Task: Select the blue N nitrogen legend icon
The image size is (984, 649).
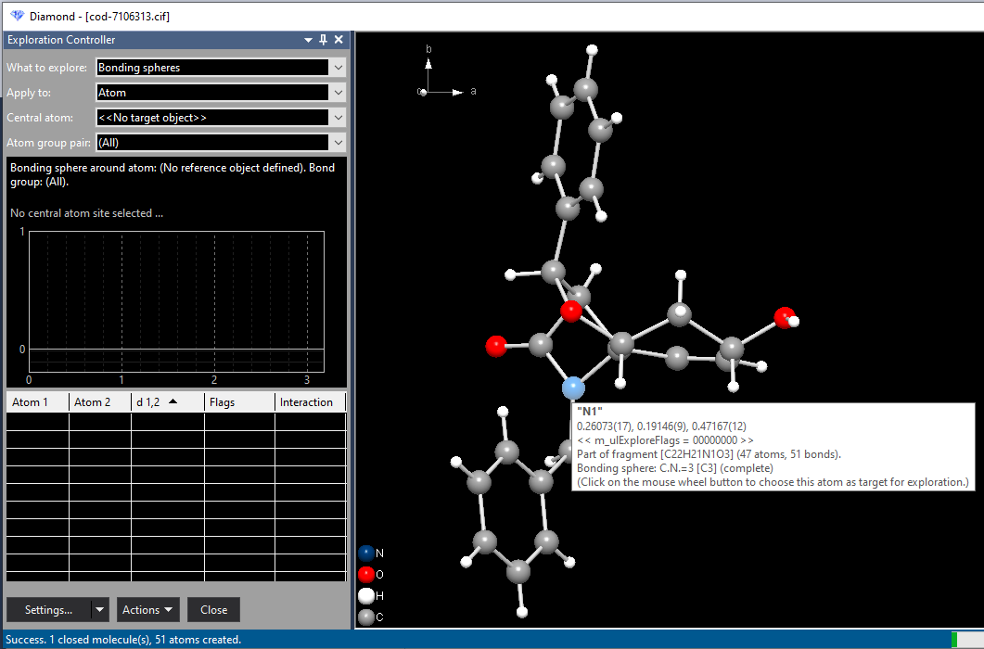Action: click(364, 553)
